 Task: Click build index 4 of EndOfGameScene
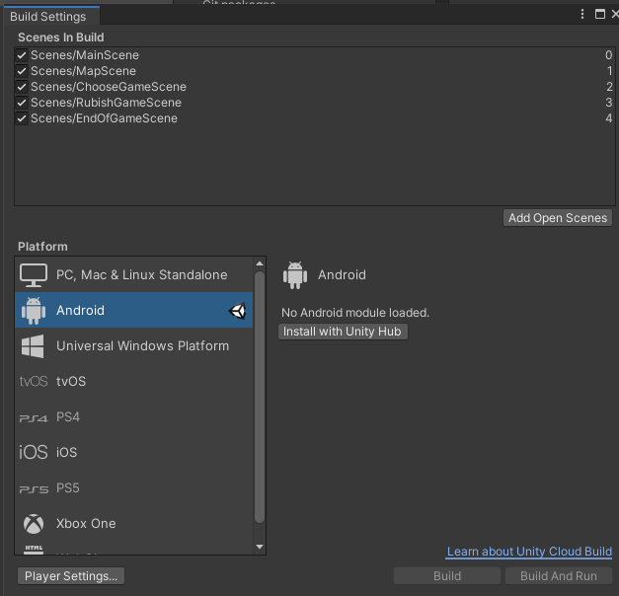coord(609,118)
